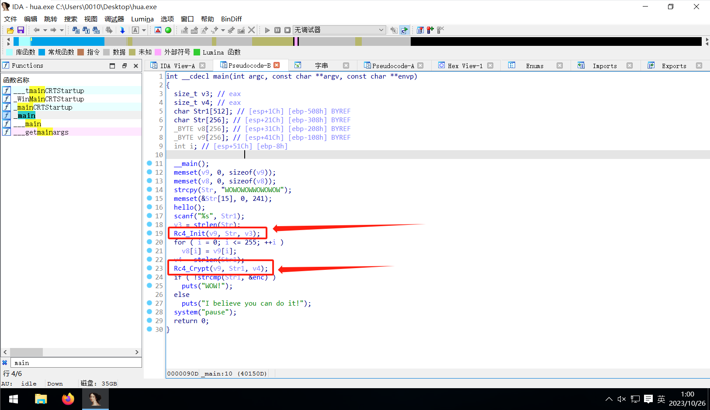The image size is (710, 410).
Task: Click the Open file toolbar icon
Action: pos(10,30)
